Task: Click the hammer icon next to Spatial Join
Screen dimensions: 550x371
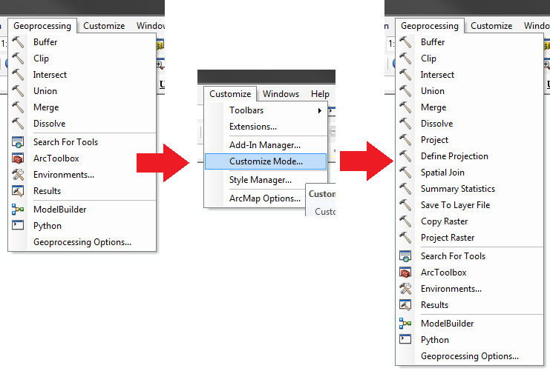Action: tap(405, 173)
